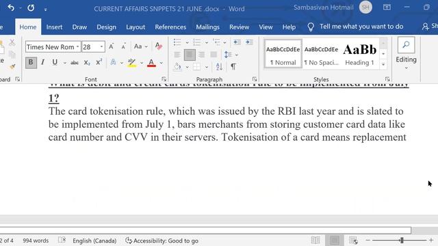
Task: Align text right
Action: (x=201, y=55)
